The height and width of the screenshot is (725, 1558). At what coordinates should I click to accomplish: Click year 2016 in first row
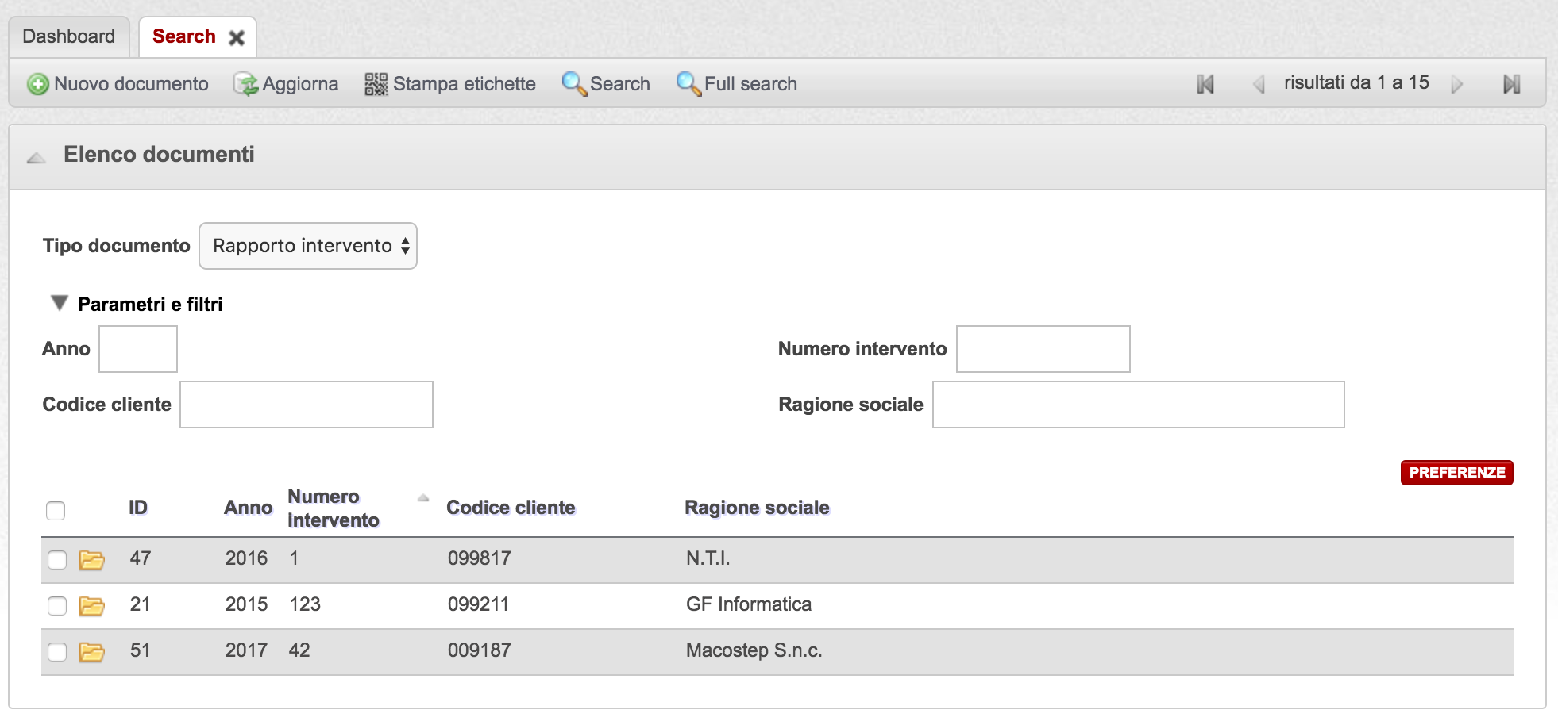click(x=246, y=558)
